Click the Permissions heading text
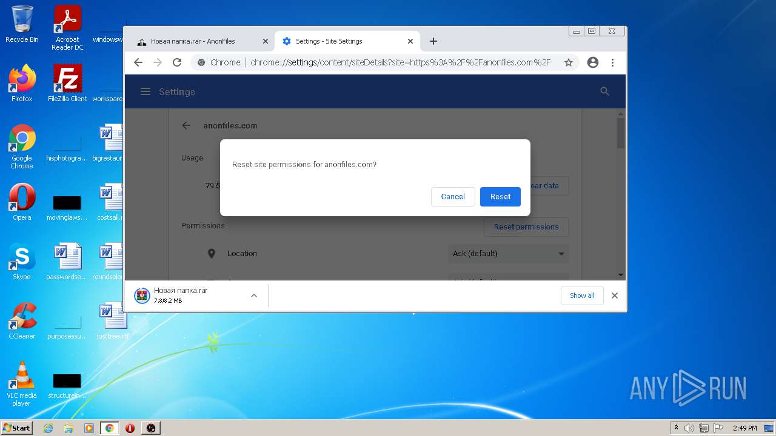The image size is (776, 436). point(203,225)
